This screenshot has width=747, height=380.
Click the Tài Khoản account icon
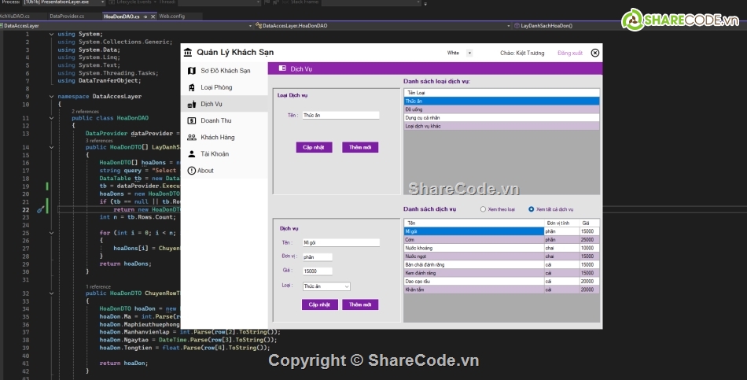[191, 153]
